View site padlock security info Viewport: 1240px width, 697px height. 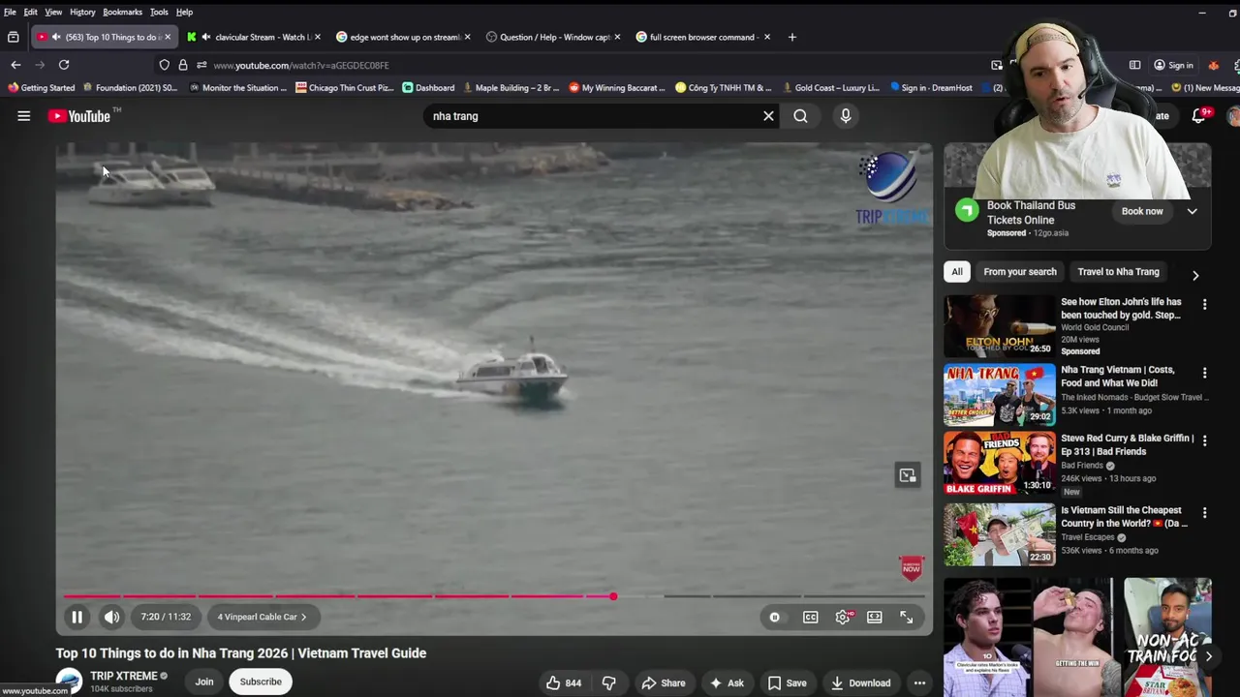pos(182,65)
